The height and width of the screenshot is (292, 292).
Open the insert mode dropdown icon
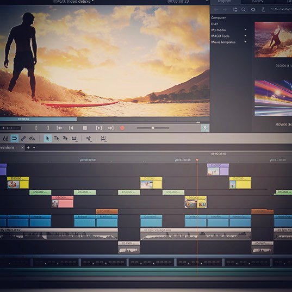coord(103,139)
